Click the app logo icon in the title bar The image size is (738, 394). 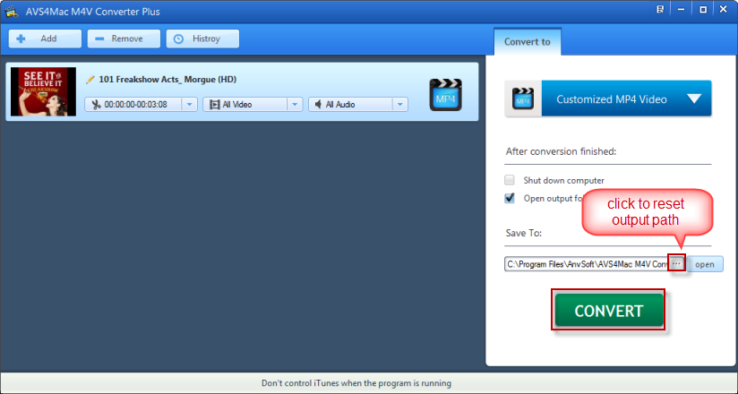click(12, 12)
